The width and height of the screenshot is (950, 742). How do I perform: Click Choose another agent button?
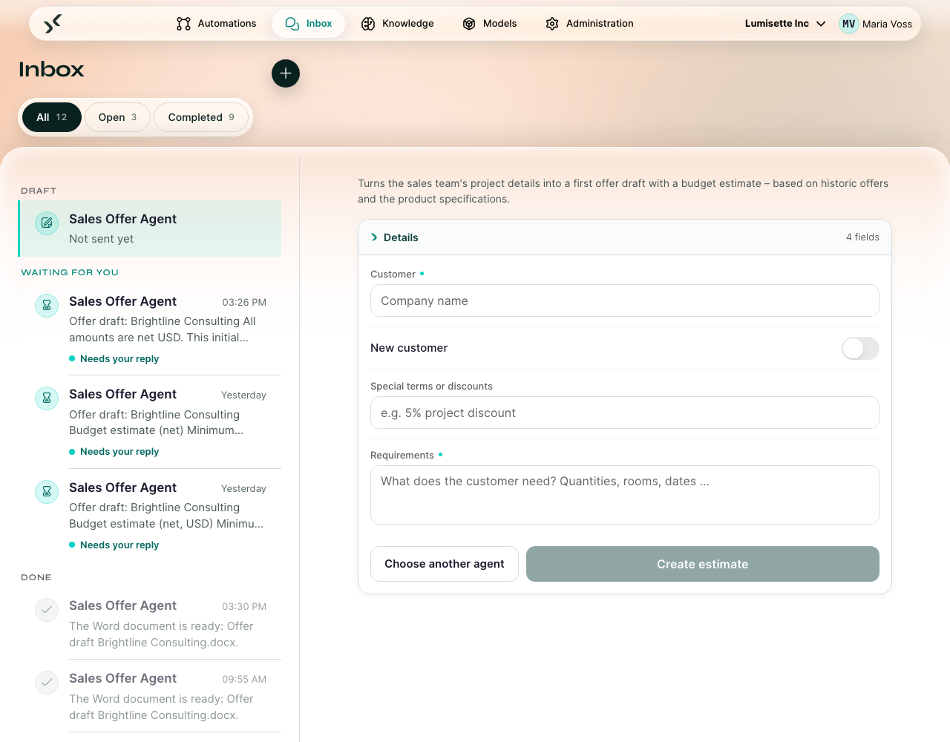tap(445, 564)
